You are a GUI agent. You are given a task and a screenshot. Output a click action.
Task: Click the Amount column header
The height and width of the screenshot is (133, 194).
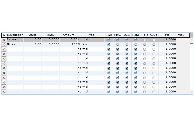click(x=68, y=35)
